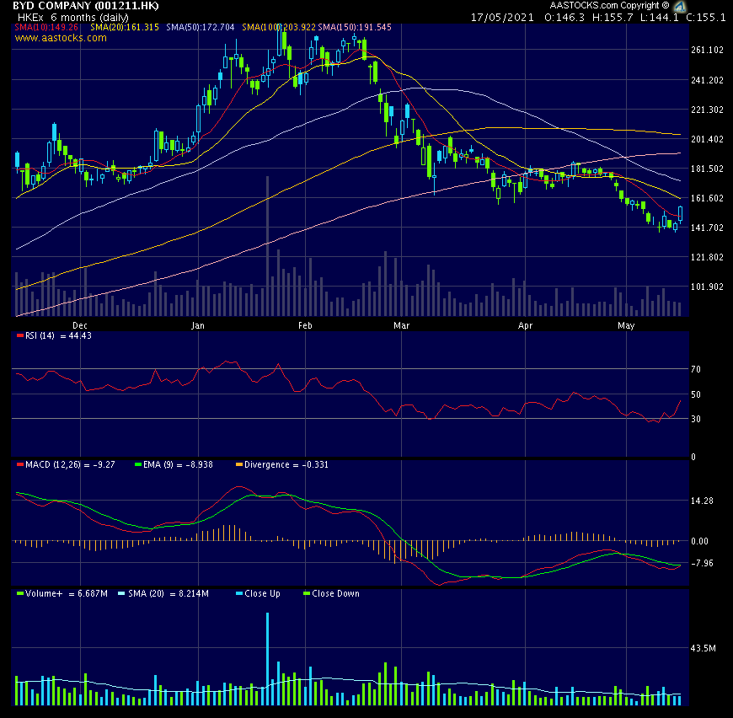Click the red RSI (14) legend marker

(x=19, y=335)
